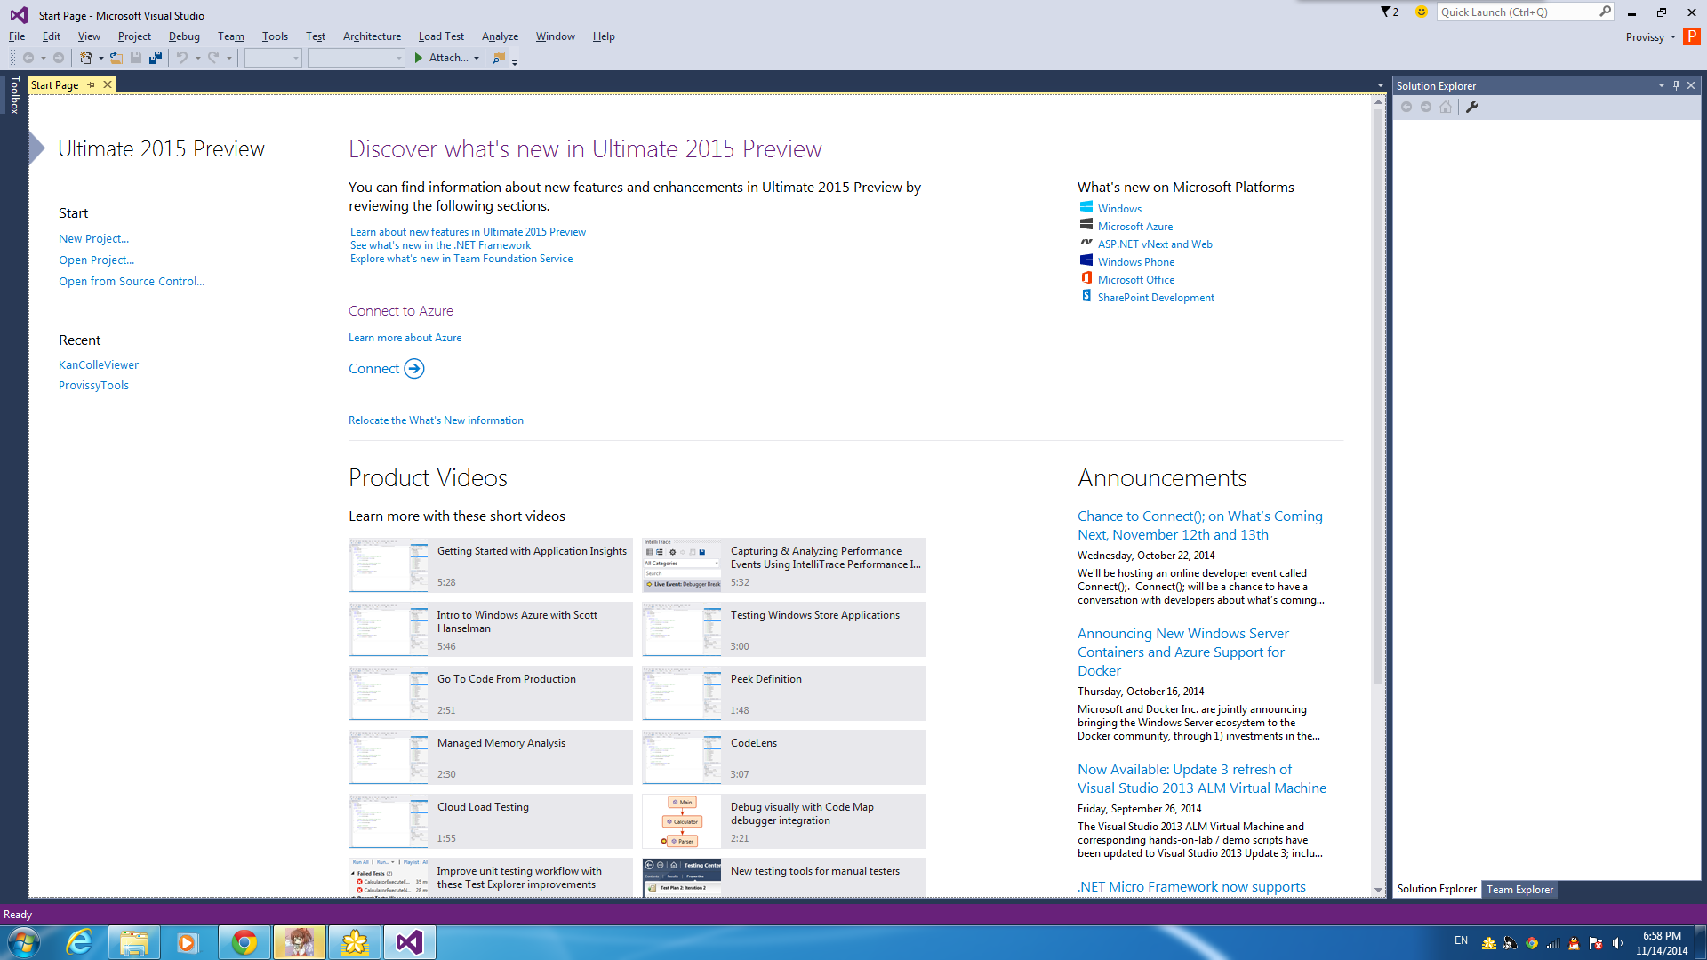This screenshot has width=1707, height=960.
Task: Click the Connect circled arrow icon
Action: point(414,368)
